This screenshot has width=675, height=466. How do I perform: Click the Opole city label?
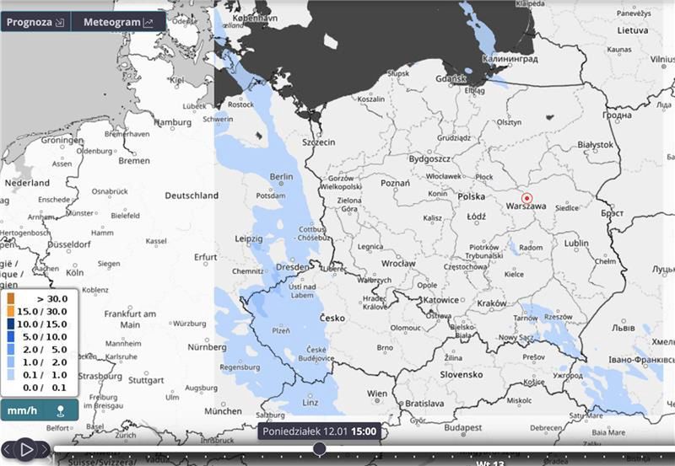point(427,285)
